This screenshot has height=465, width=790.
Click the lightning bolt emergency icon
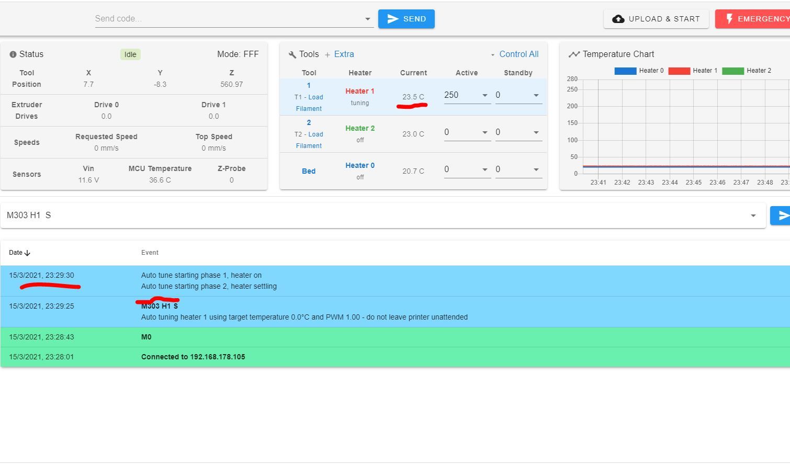(x=729, y=19)
